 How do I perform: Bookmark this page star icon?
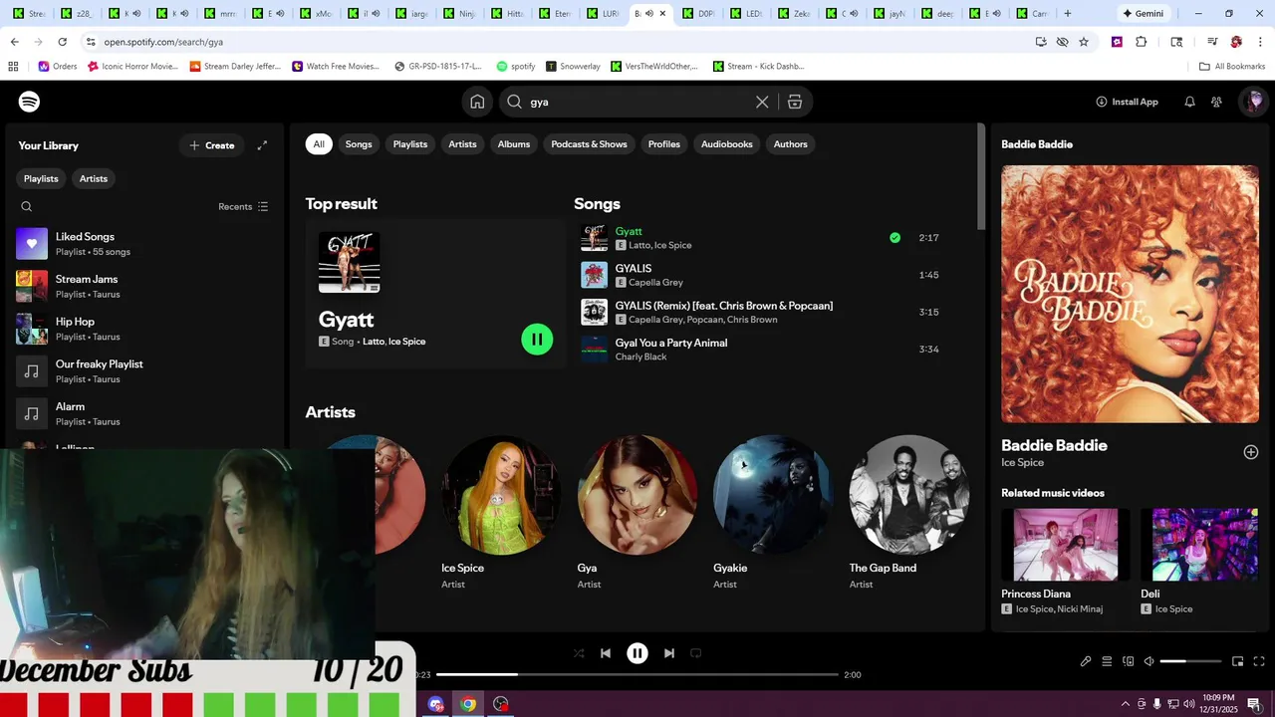coord(1084,42)
